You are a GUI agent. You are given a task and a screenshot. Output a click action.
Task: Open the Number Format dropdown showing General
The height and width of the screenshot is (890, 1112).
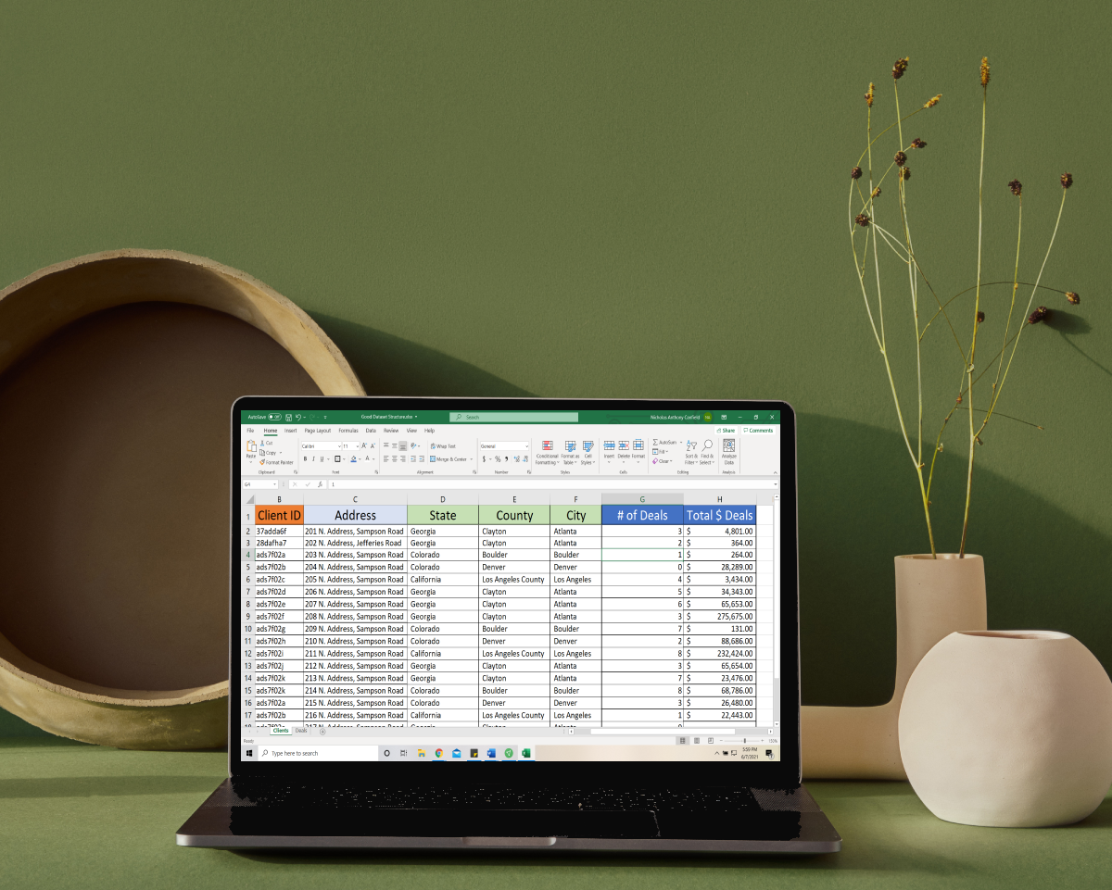click(x=503, y=446)
